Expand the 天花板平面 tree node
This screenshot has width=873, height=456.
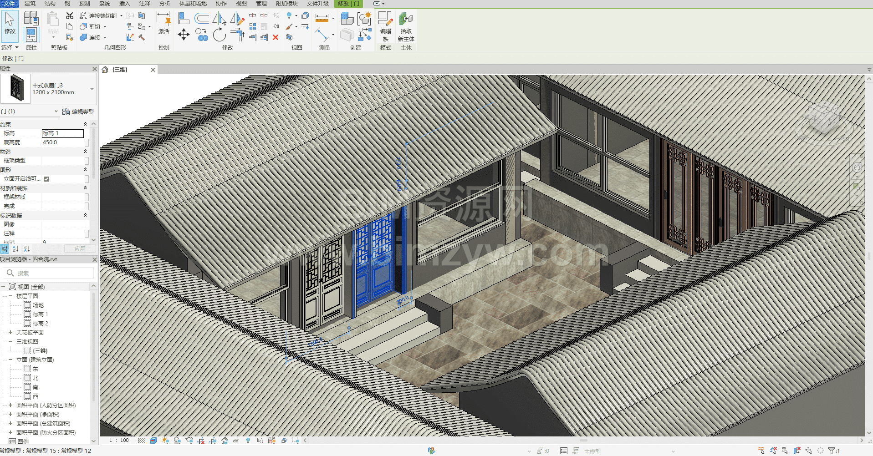(10, 332)
